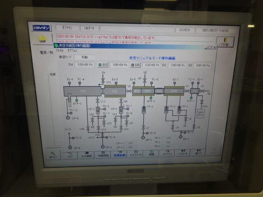Open the ファイル menu
Screen dimensions: 263x197
coord(60,50)
